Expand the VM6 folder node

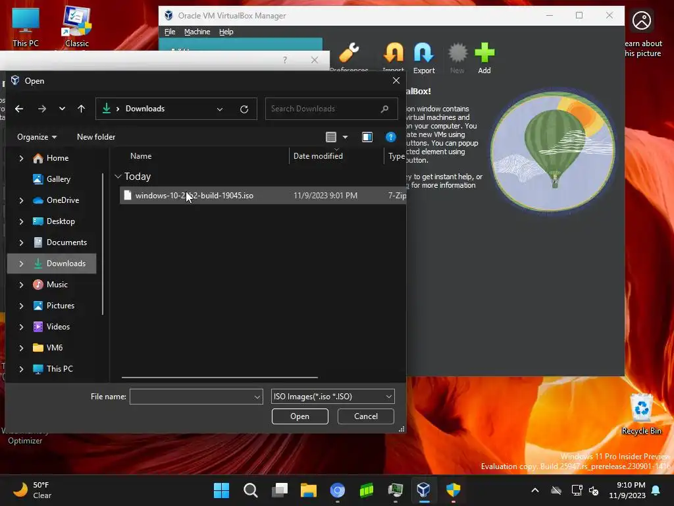coord(21,348)
